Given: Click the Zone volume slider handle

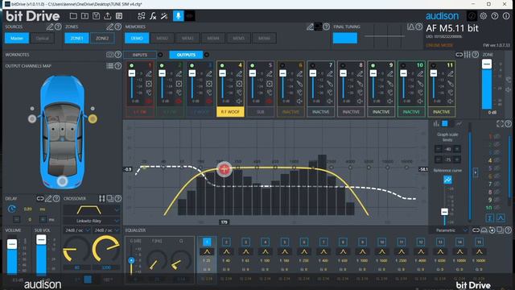Looking at the screenshot, I should point(487,64).
